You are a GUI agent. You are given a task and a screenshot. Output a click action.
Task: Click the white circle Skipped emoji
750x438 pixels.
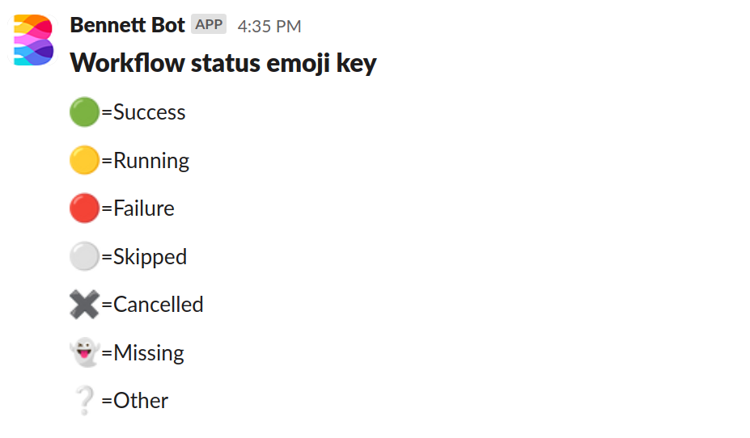pos(85,256)
